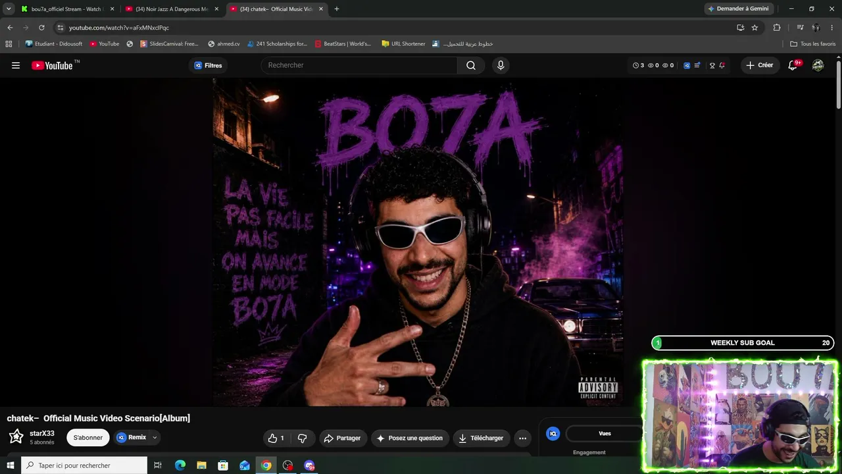
Task: Open the Tous les favoris folder
Action: [813, 44]
